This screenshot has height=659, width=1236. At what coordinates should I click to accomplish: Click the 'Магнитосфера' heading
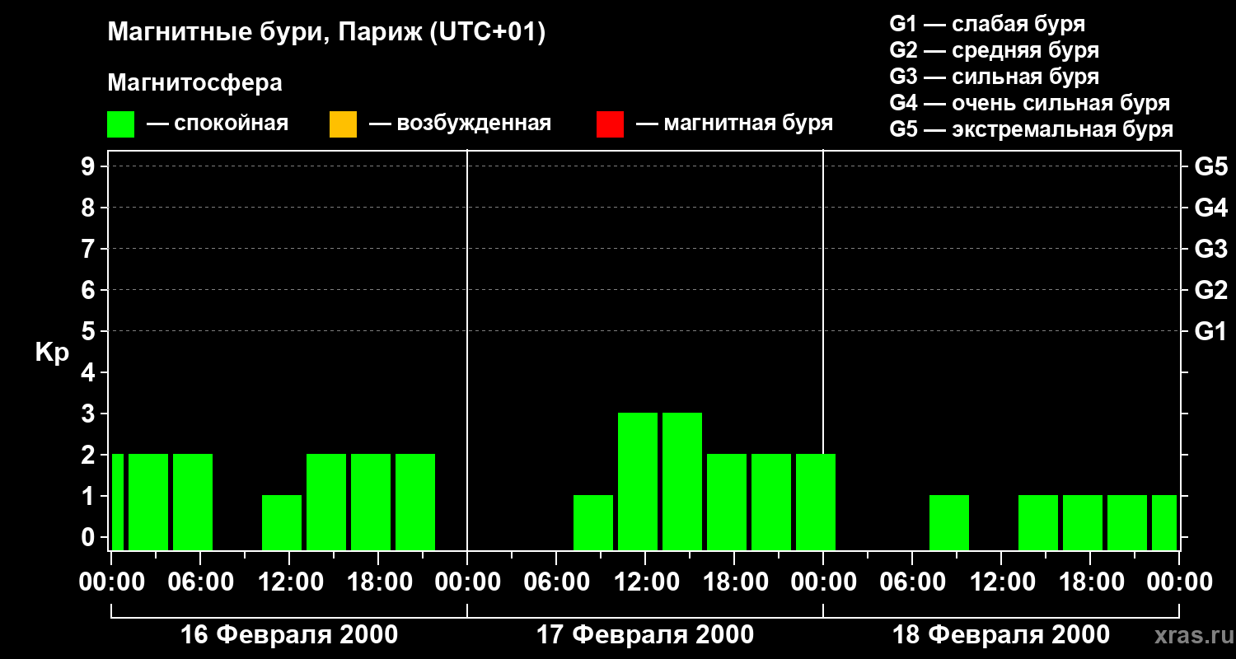[x=194, y=83]
